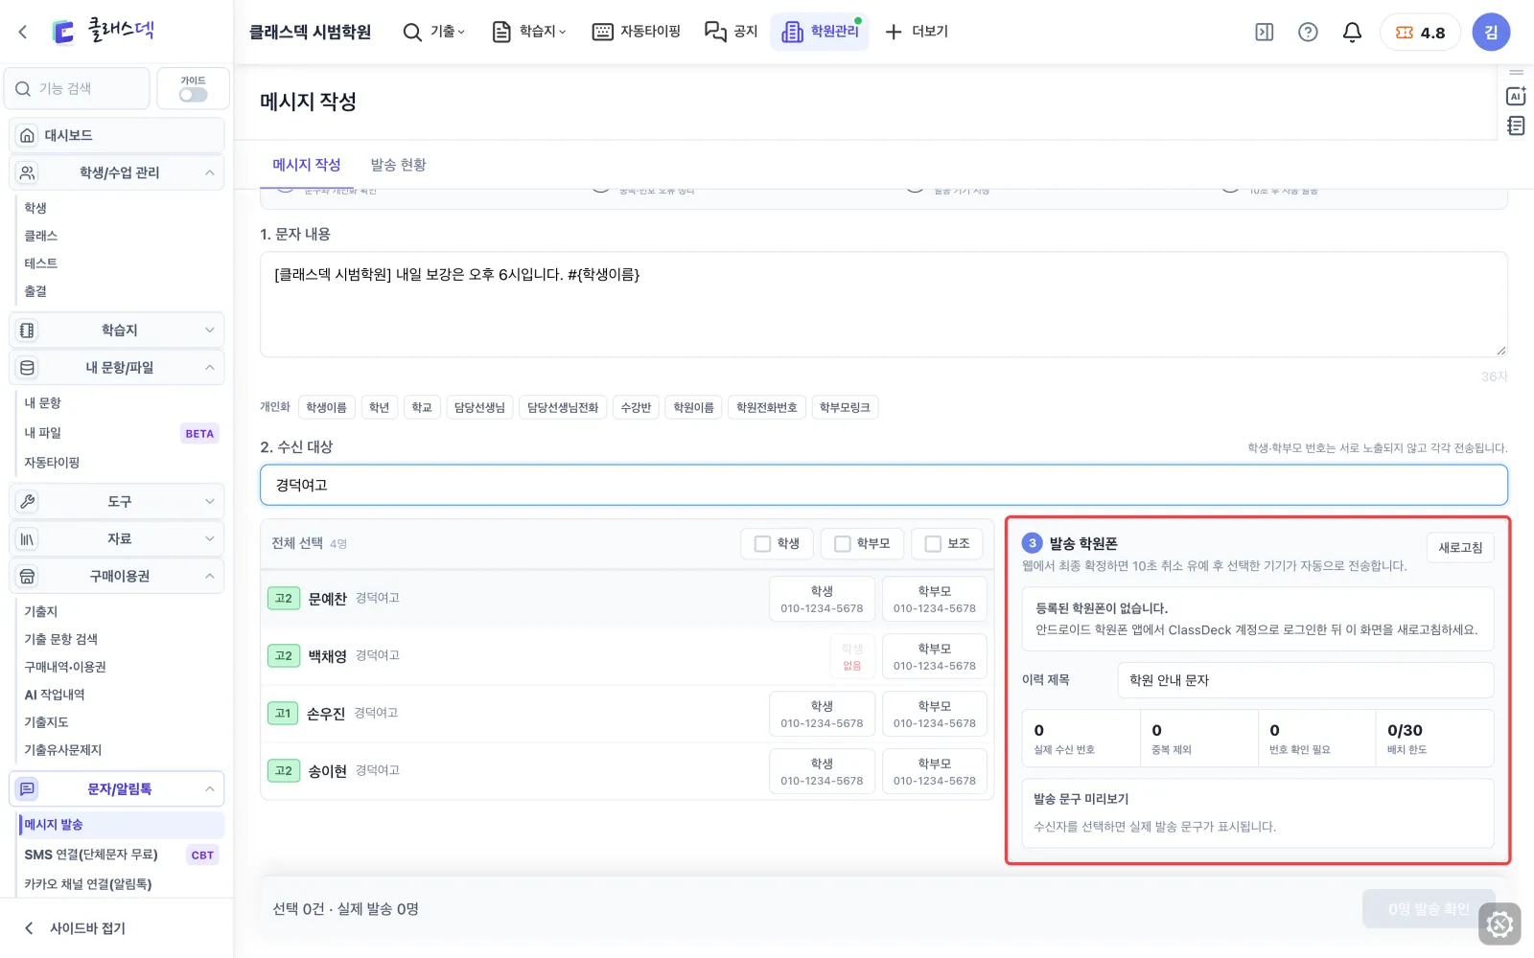
Task: Select 문예찬 student phone number
Action: (x=822, y=599)
